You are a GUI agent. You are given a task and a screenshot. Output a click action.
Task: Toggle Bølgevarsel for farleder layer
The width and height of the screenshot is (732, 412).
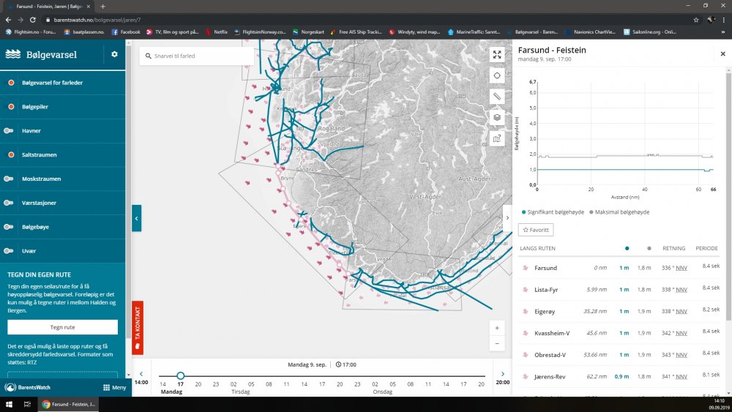(x=10, y=83)
